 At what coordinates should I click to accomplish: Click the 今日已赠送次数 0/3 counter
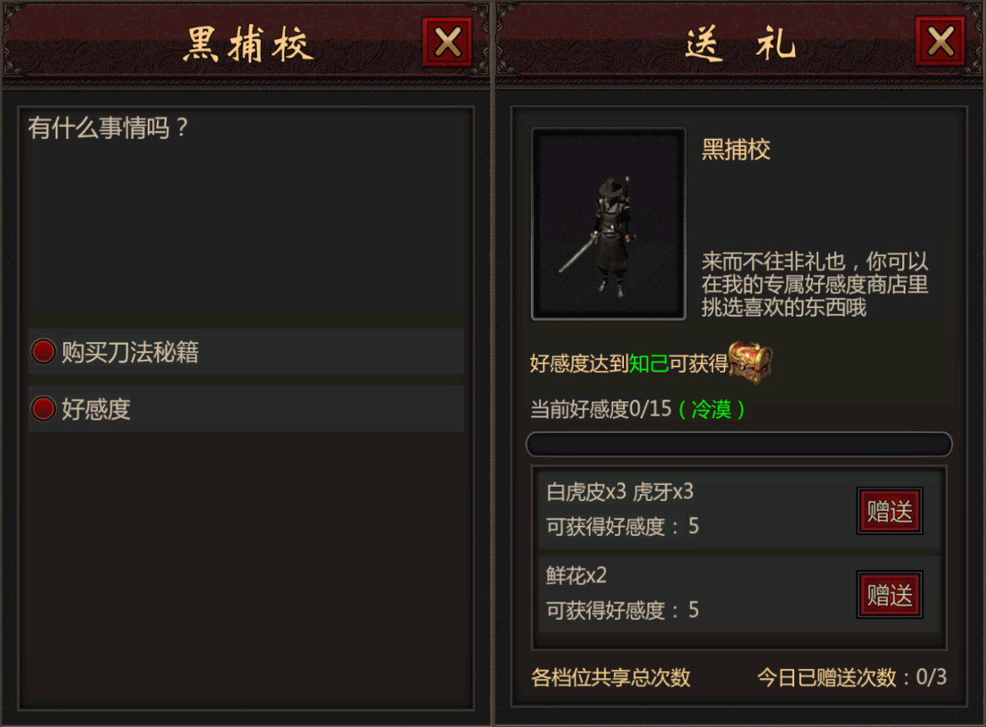coord(851,677)
